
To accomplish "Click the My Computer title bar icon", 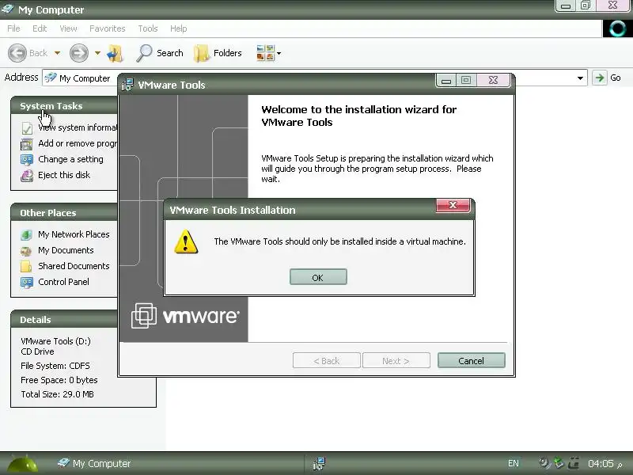I will click(8, 9).
